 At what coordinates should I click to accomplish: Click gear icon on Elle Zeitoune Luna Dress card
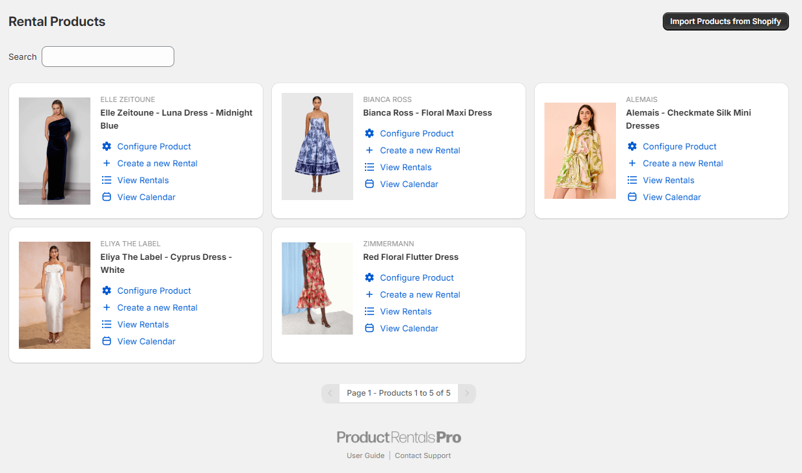pos(107,147)
